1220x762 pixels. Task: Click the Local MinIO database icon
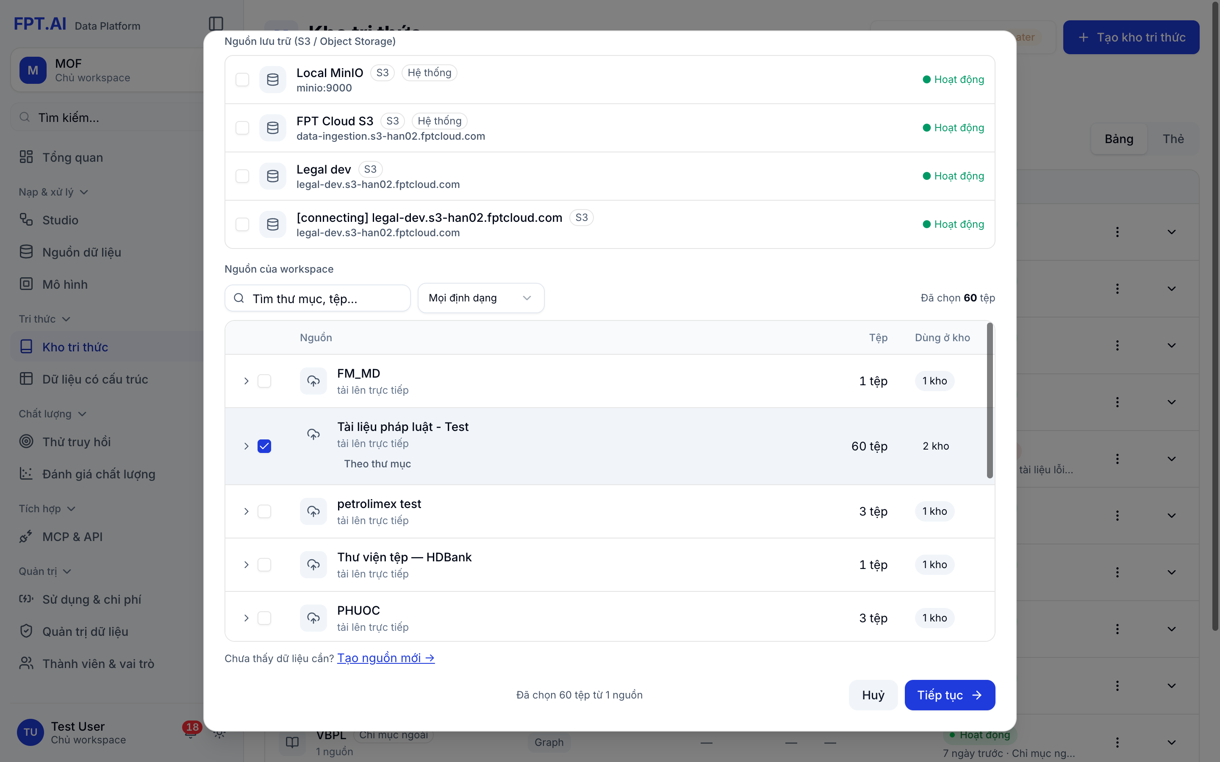point(273,80)
